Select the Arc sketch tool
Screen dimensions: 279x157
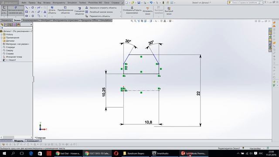(33, 12)
